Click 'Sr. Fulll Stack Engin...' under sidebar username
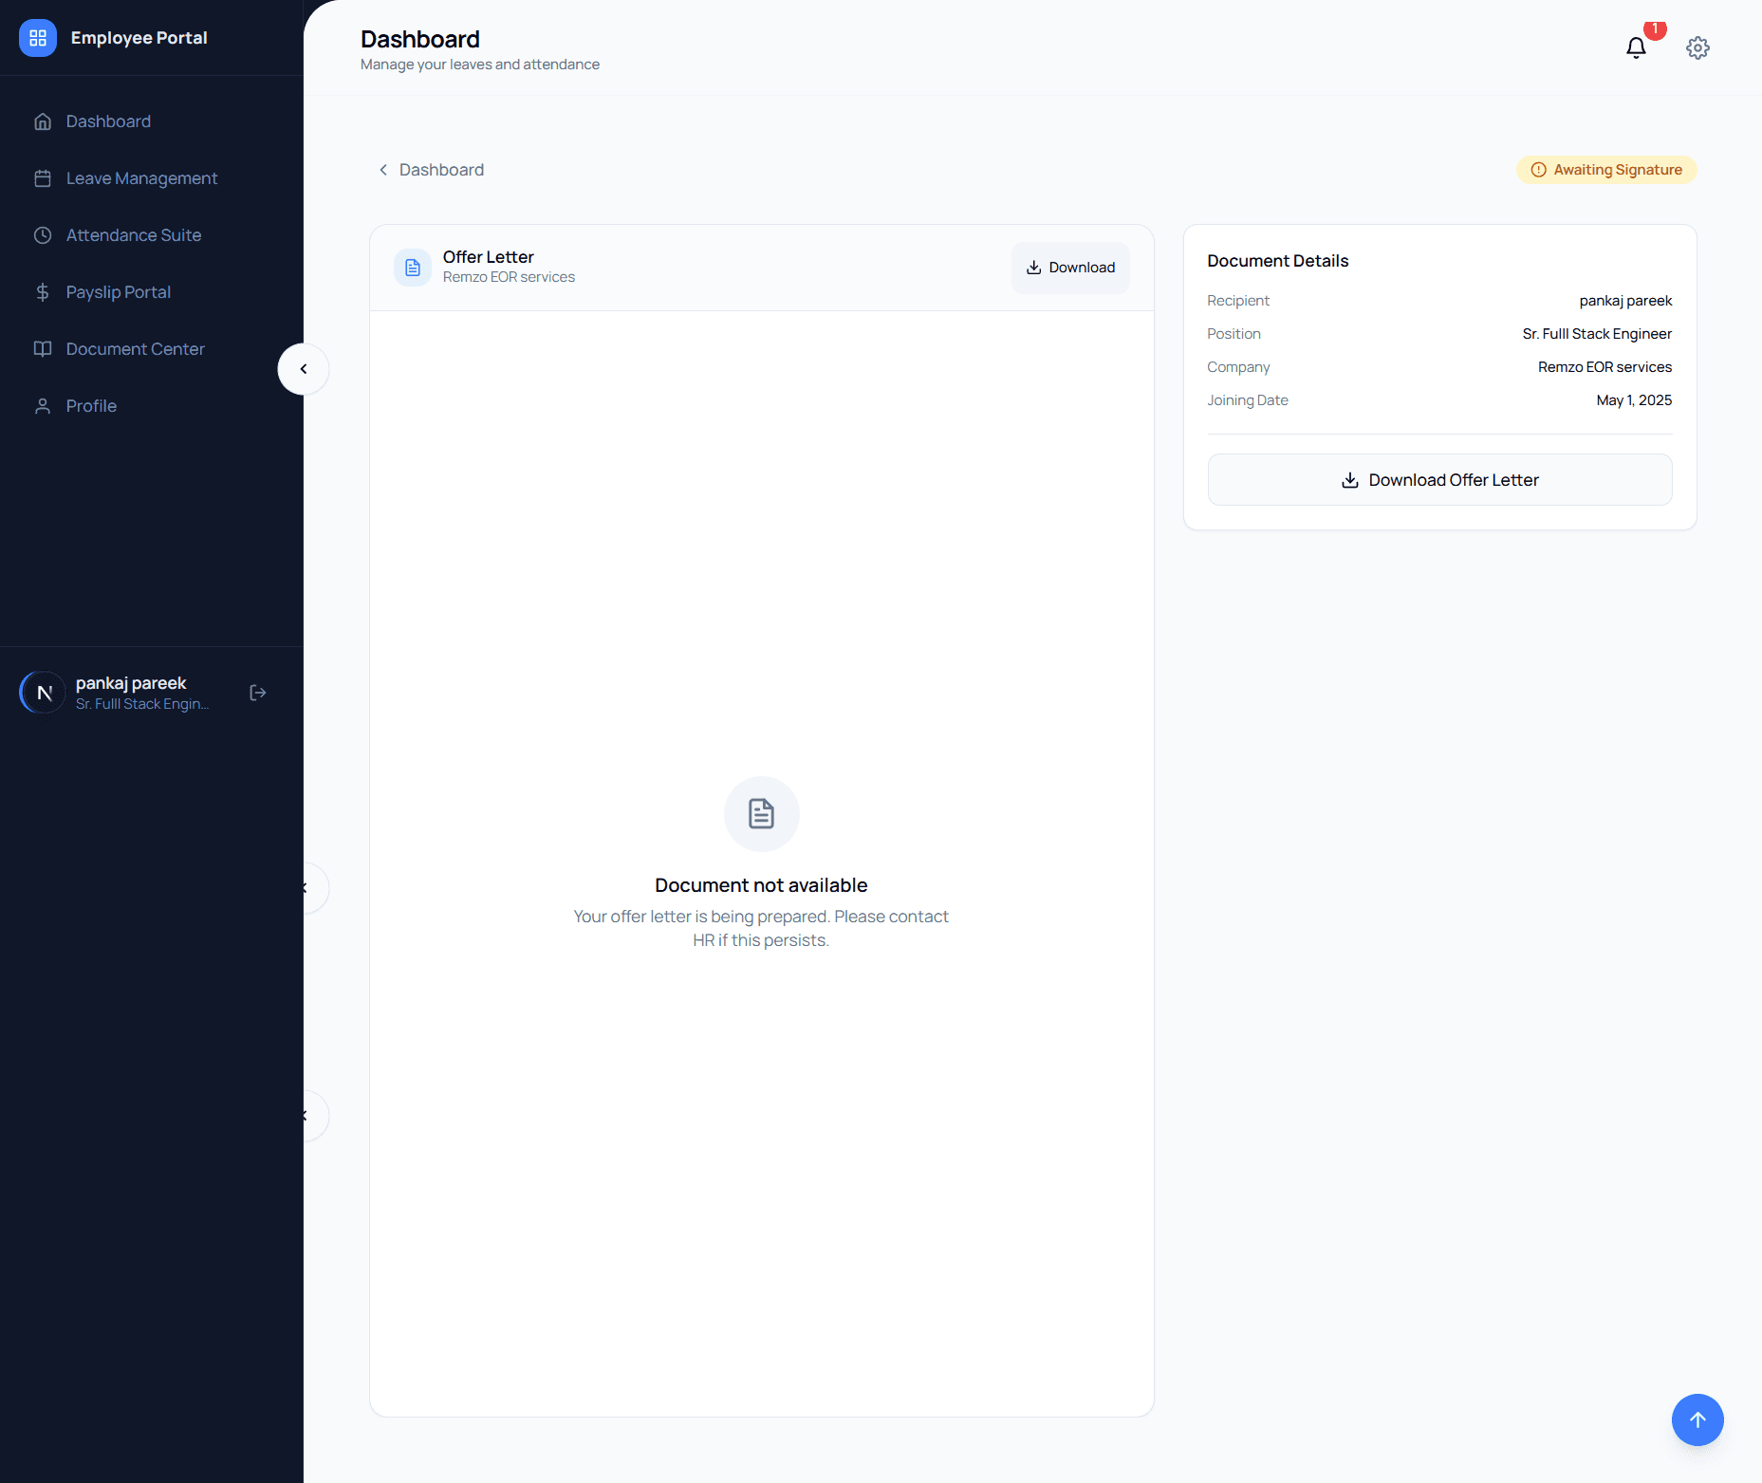The width and height of the screenshot is (1762, 1483). point(142,704)
